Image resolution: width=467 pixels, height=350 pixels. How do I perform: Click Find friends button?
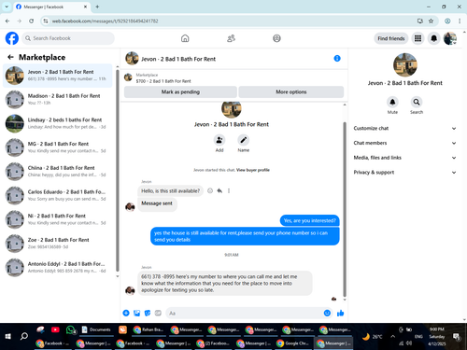pos(391,38)
